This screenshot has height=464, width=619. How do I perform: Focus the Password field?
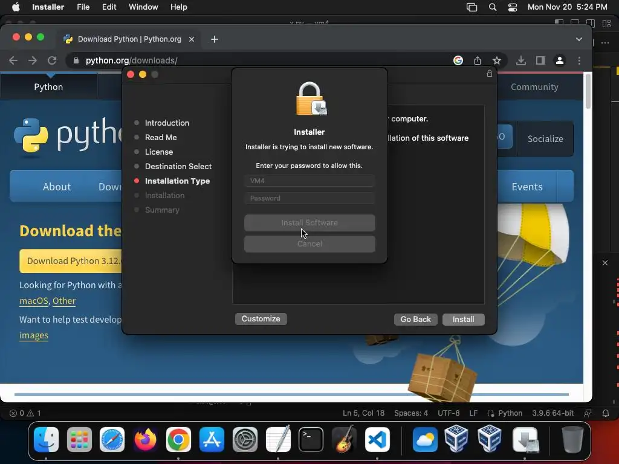tap(309, 198)
